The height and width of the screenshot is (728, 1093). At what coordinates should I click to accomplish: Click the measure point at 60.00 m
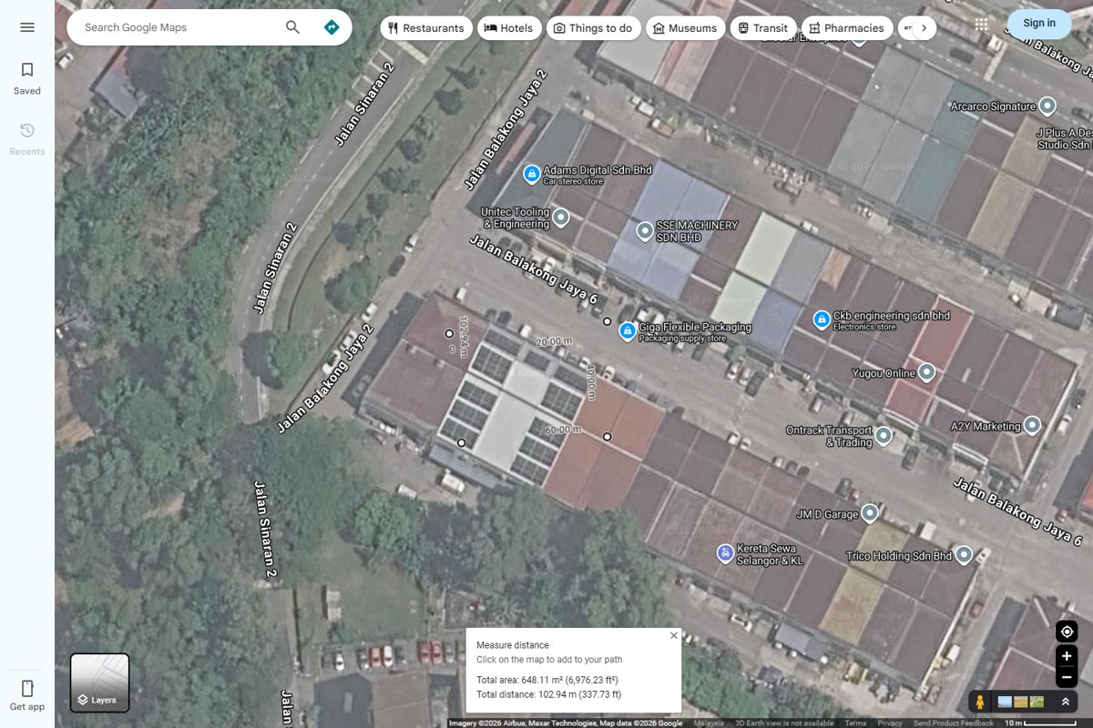coord(461,443)
